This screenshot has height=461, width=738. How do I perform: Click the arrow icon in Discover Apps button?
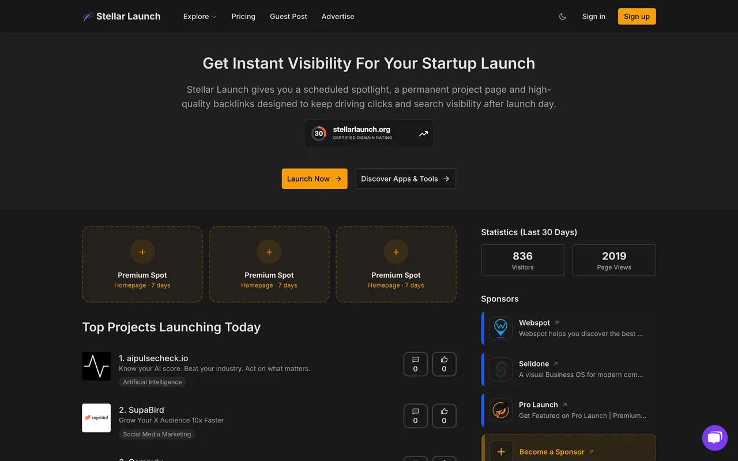(x=446, y=179)
